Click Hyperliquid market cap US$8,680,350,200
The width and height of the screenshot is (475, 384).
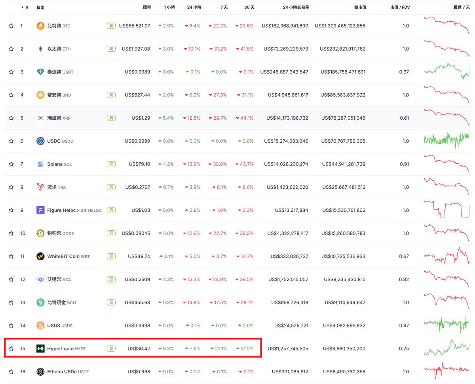[344, 349]
